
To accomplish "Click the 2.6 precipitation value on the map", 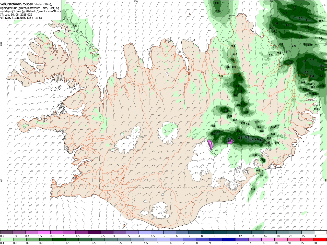I will tap(257, 139).
